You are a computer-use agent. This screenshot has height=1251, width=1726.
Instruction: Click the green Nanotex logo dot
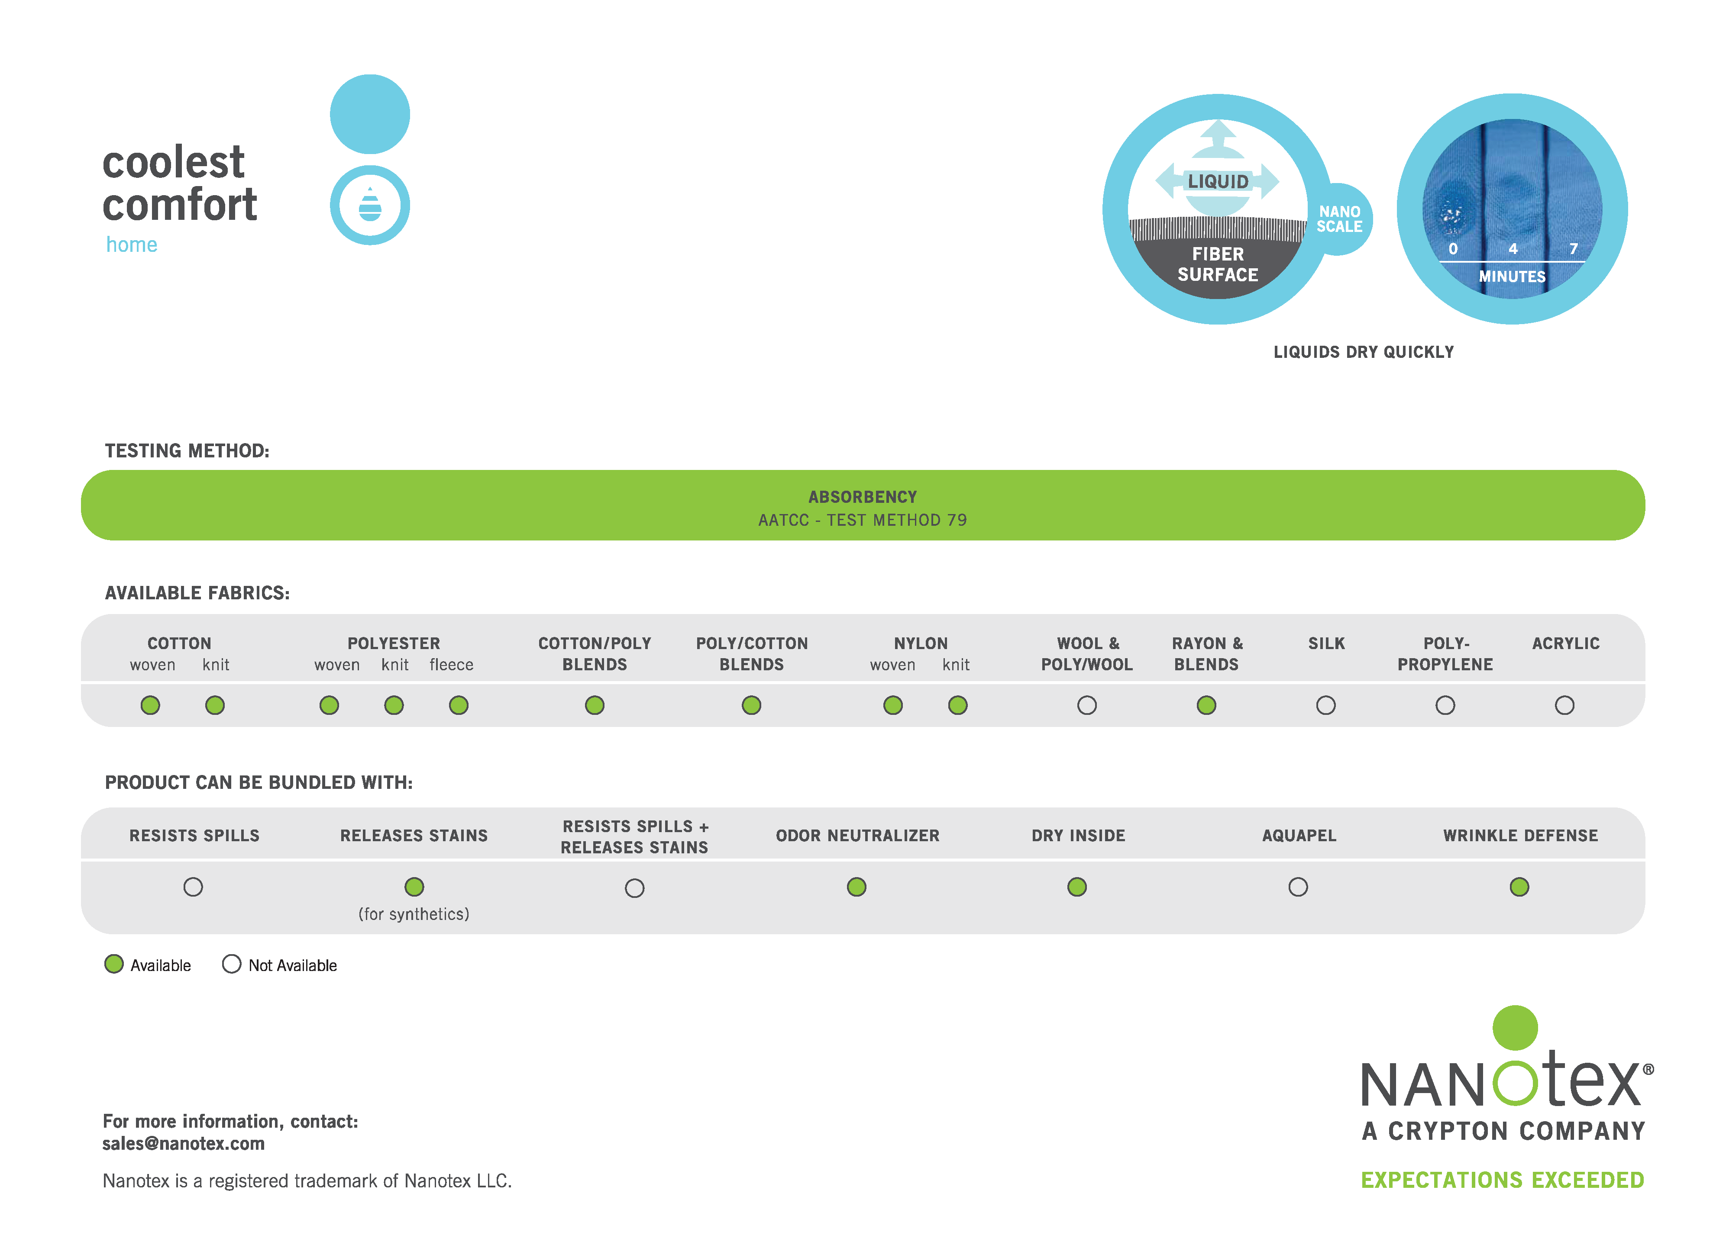click(1515, 1028)
